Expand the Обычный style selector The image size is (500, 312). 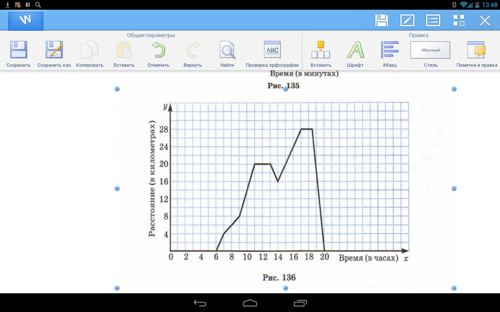[x=430, y=50]
